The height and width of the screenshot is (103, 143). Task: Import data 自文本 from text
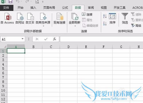coord(30,18)
